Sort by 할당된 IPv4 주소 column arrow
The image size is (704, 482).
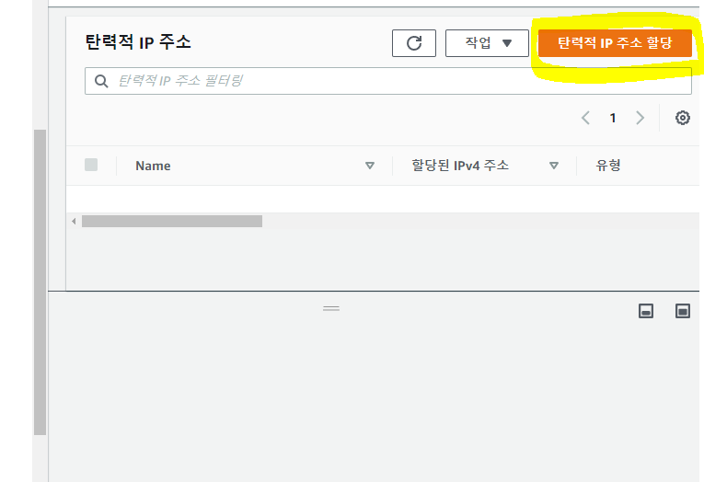(x=554, y=166)
